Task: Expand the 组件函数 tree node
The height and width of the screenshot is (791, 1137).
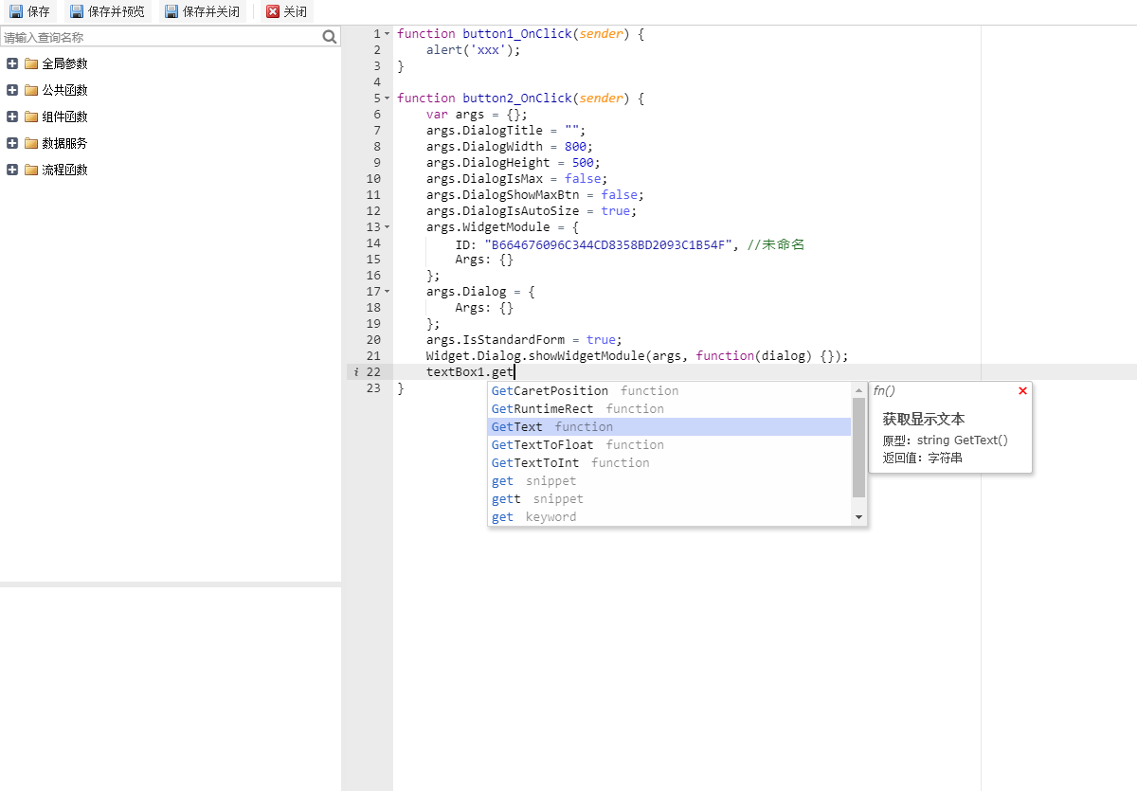Action: pos(12,117)
